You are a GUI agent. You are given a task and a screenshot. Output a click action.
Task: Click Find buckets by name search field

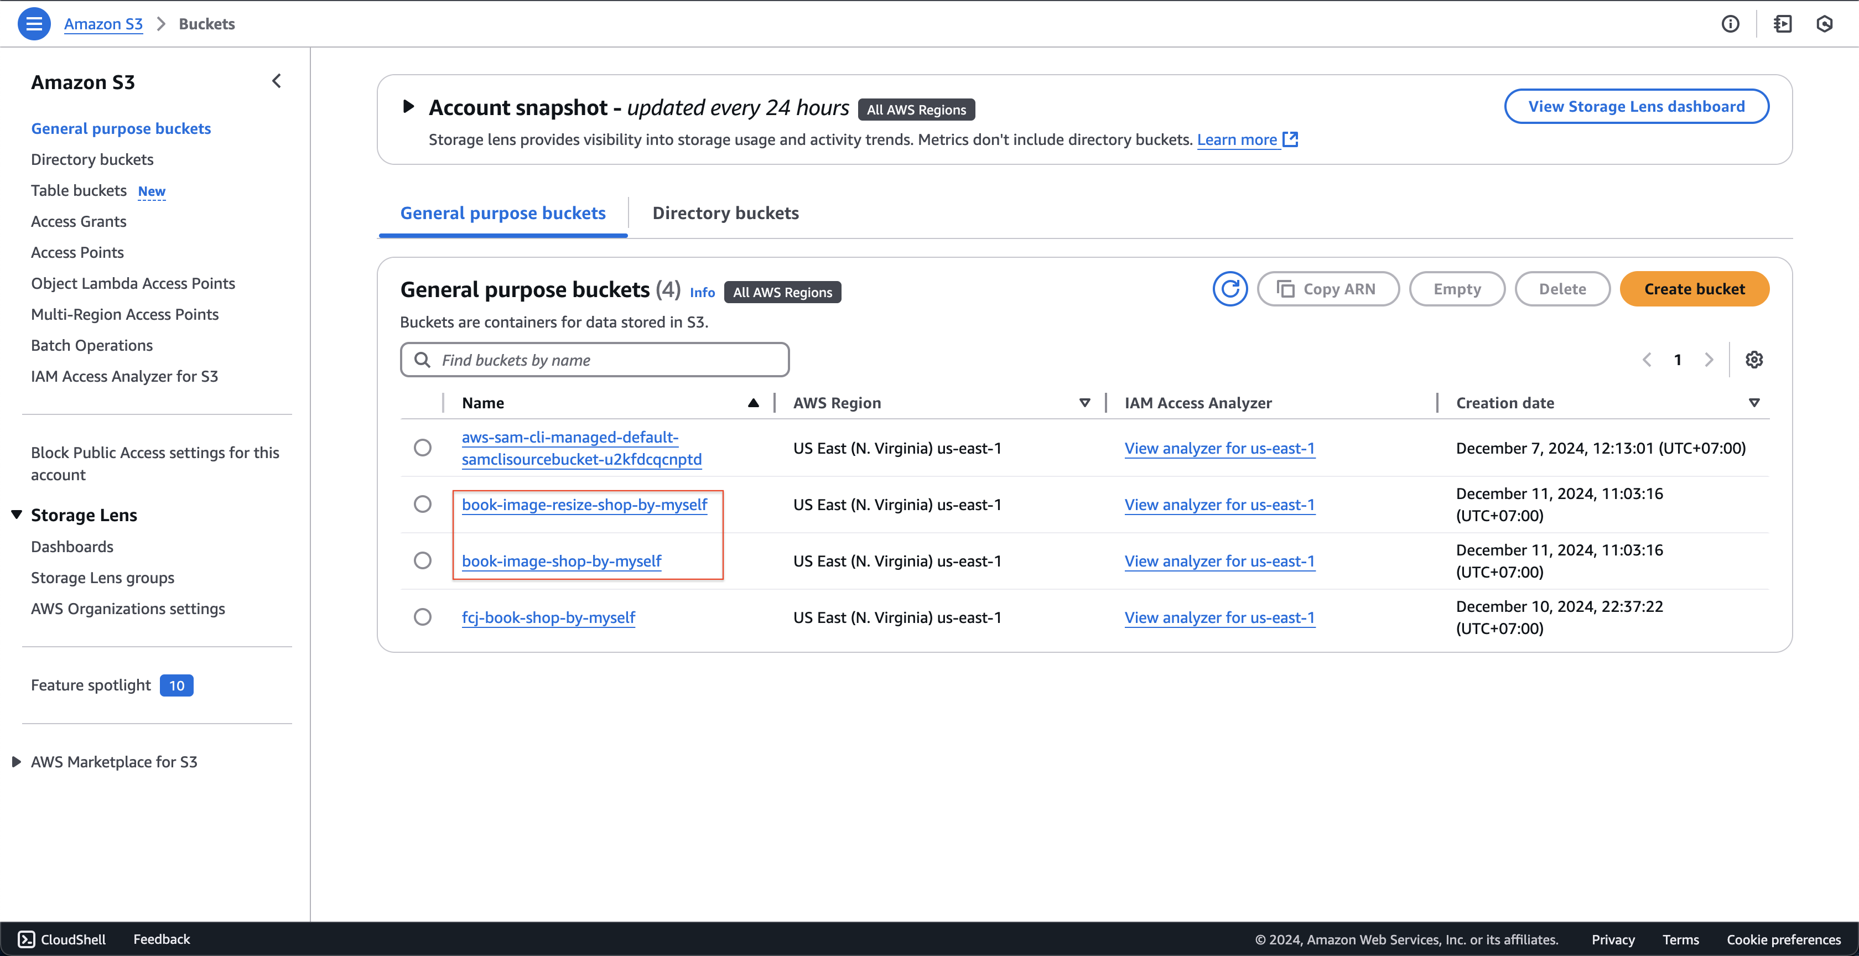595,359
